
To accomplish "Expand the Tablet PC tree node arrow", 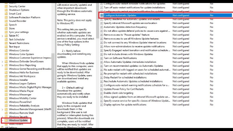I will [x=2, y=36].
